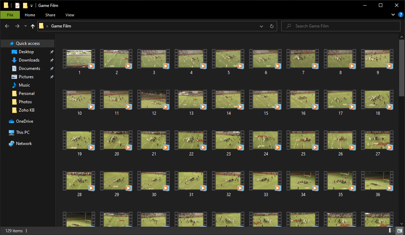Screen dimensions: 405x235
Task: Open Zoho KB folder in sidebar
Action: coord(26,110)
